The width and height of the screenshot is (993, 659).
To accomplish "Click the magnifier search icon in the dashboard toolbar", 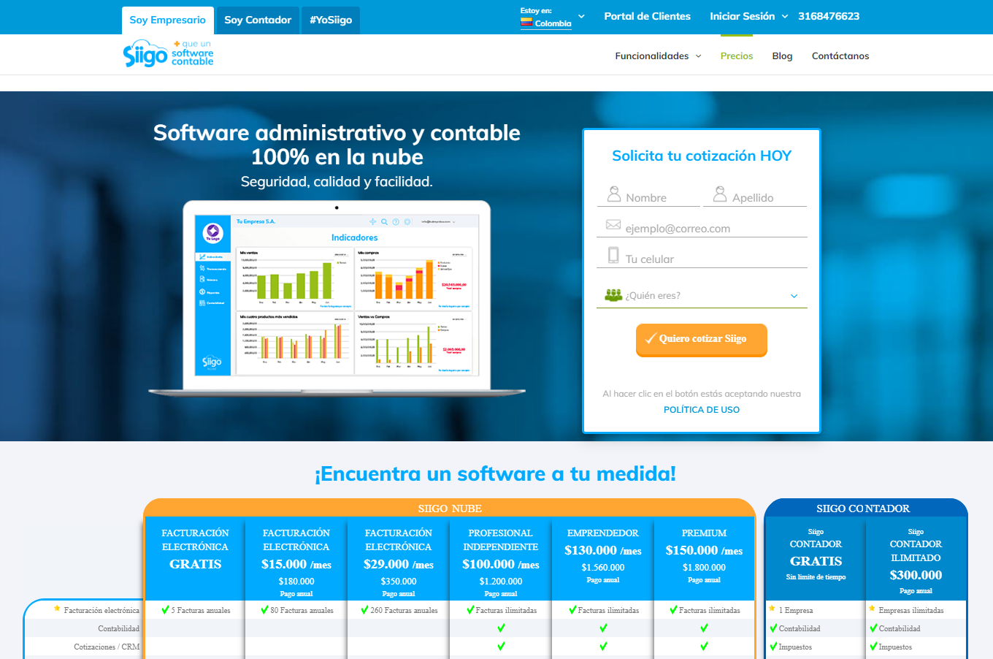I will click(384, 221).
